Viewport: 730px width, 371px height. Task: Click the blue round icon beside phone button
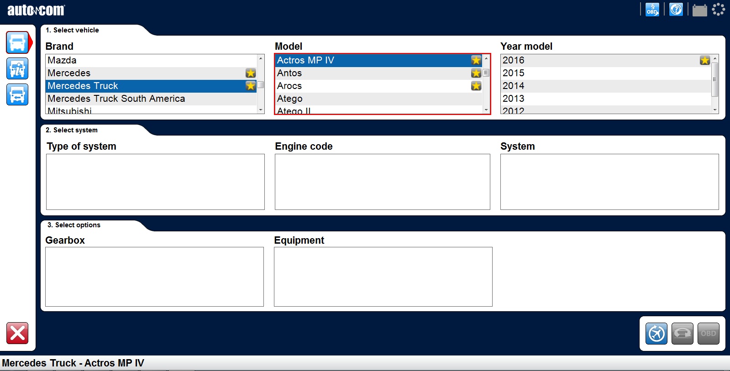click(656, 334)
